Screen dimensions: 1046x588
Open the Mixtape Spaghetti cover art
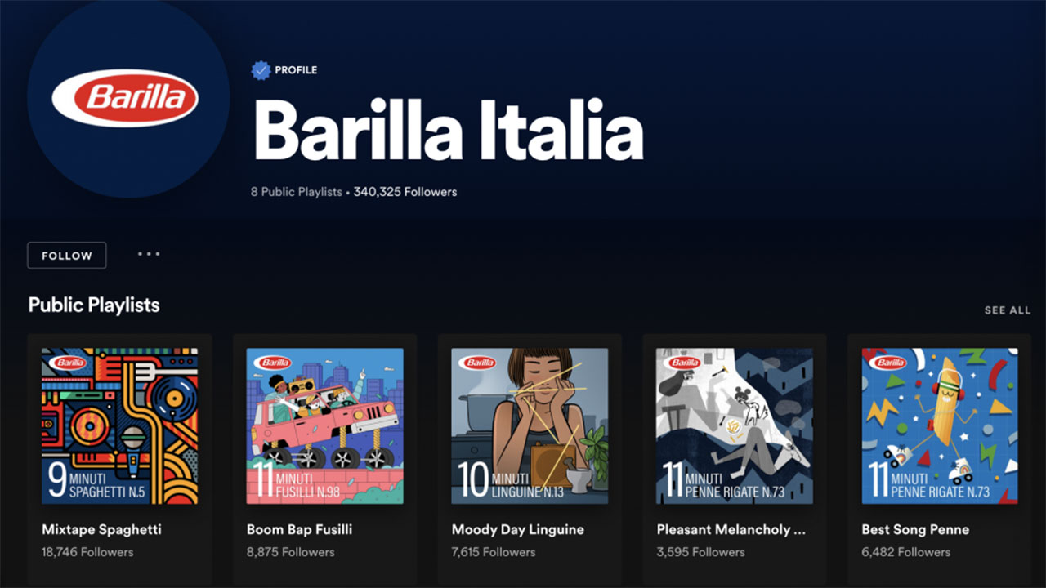point(120,426)
